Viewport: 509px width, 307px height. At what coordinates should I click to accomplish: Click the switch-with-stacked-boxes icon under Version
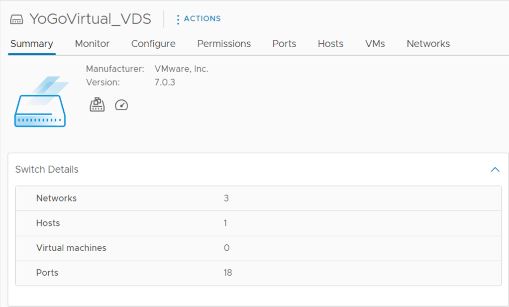pyautogui.click(x=97, y=104)
